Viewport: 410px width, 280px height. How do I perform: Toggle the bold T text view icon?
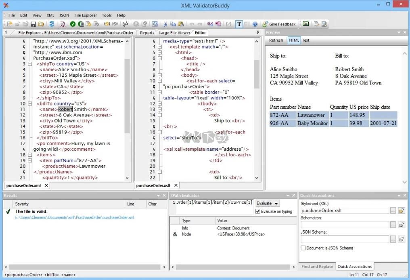coord(239,24)
